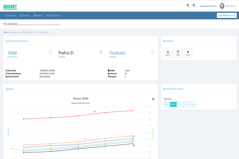Click the Prefrio 01 camera name
Viewport: 239px width, 159px height.
pos(66,53)
